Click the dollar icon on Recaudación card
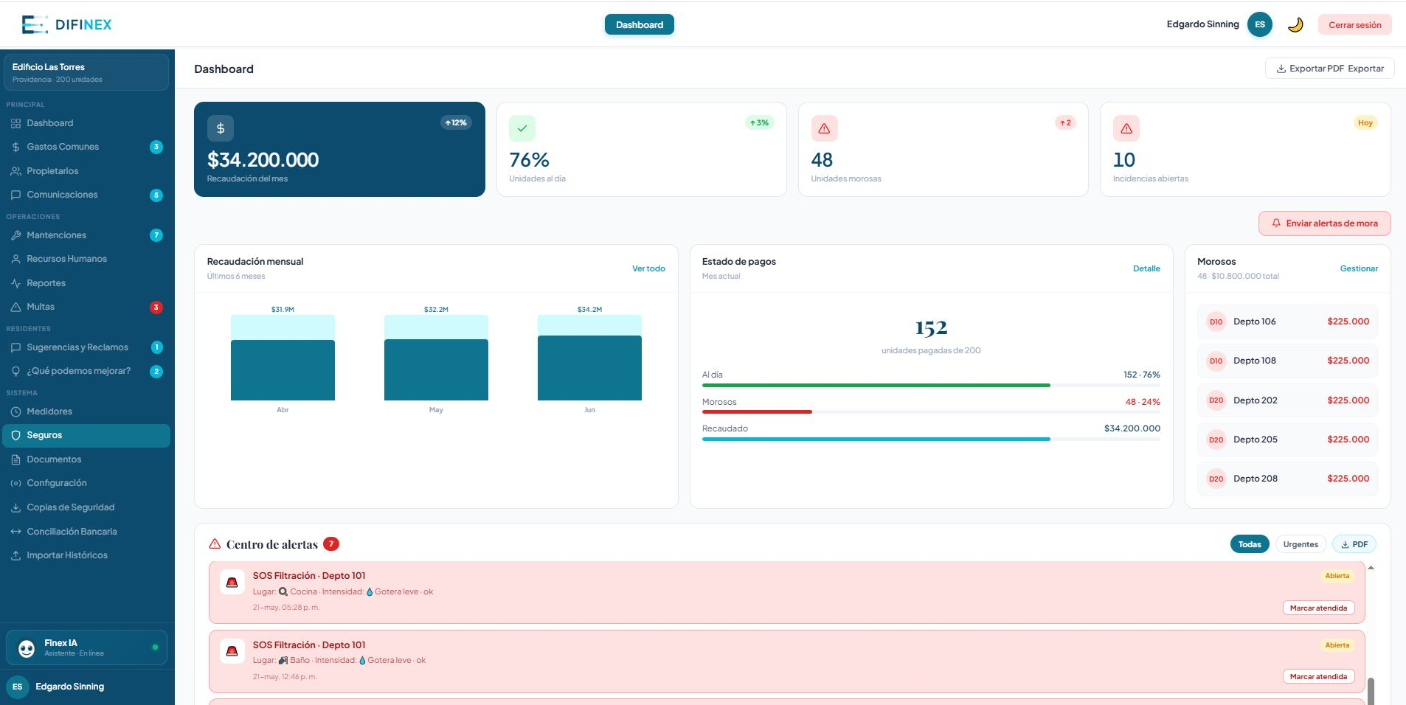Image resolution: width=1406 pixels, height=705 pixels. [220, 128]
